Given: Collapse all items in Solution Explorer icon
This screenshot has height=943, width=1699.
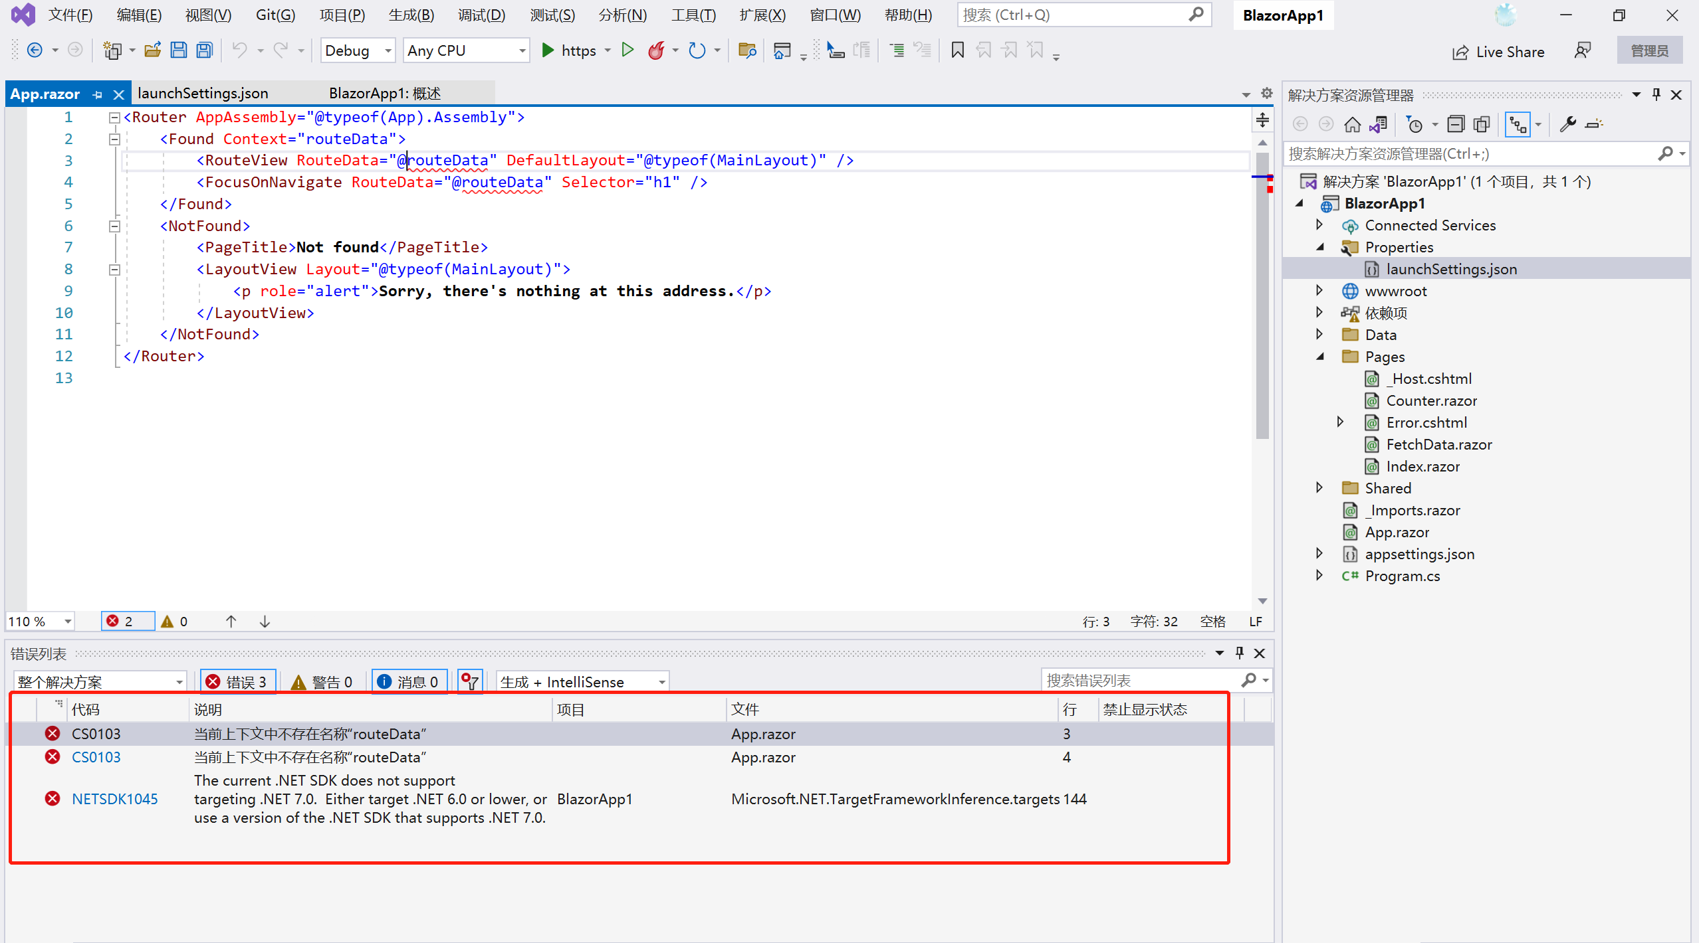Looking at the screenshot, I should (1456, 124).
